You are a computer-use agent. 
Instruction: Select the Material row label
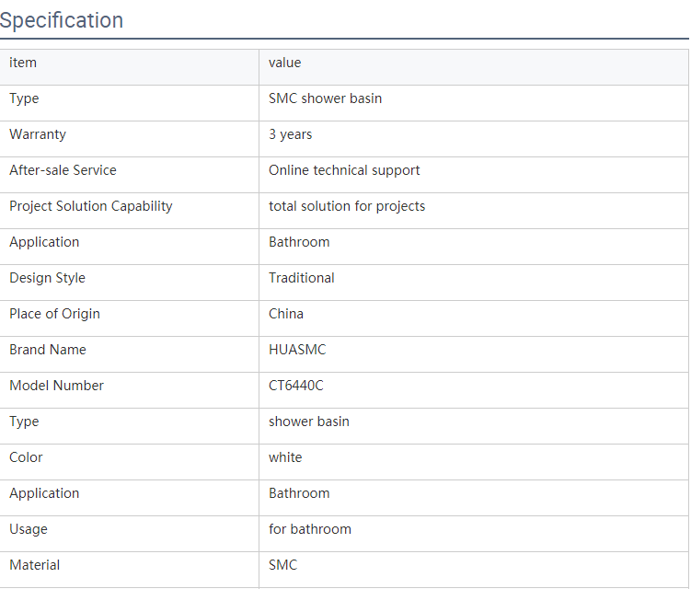tap(34, 565)
